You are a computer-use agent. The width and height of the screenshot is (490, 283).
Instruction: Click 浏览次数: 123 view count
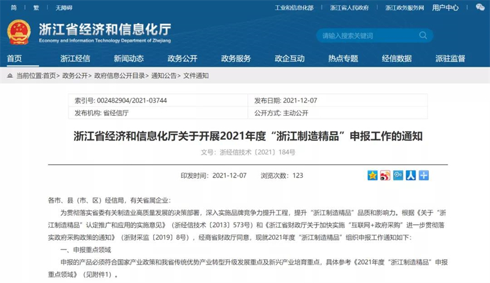282,176
